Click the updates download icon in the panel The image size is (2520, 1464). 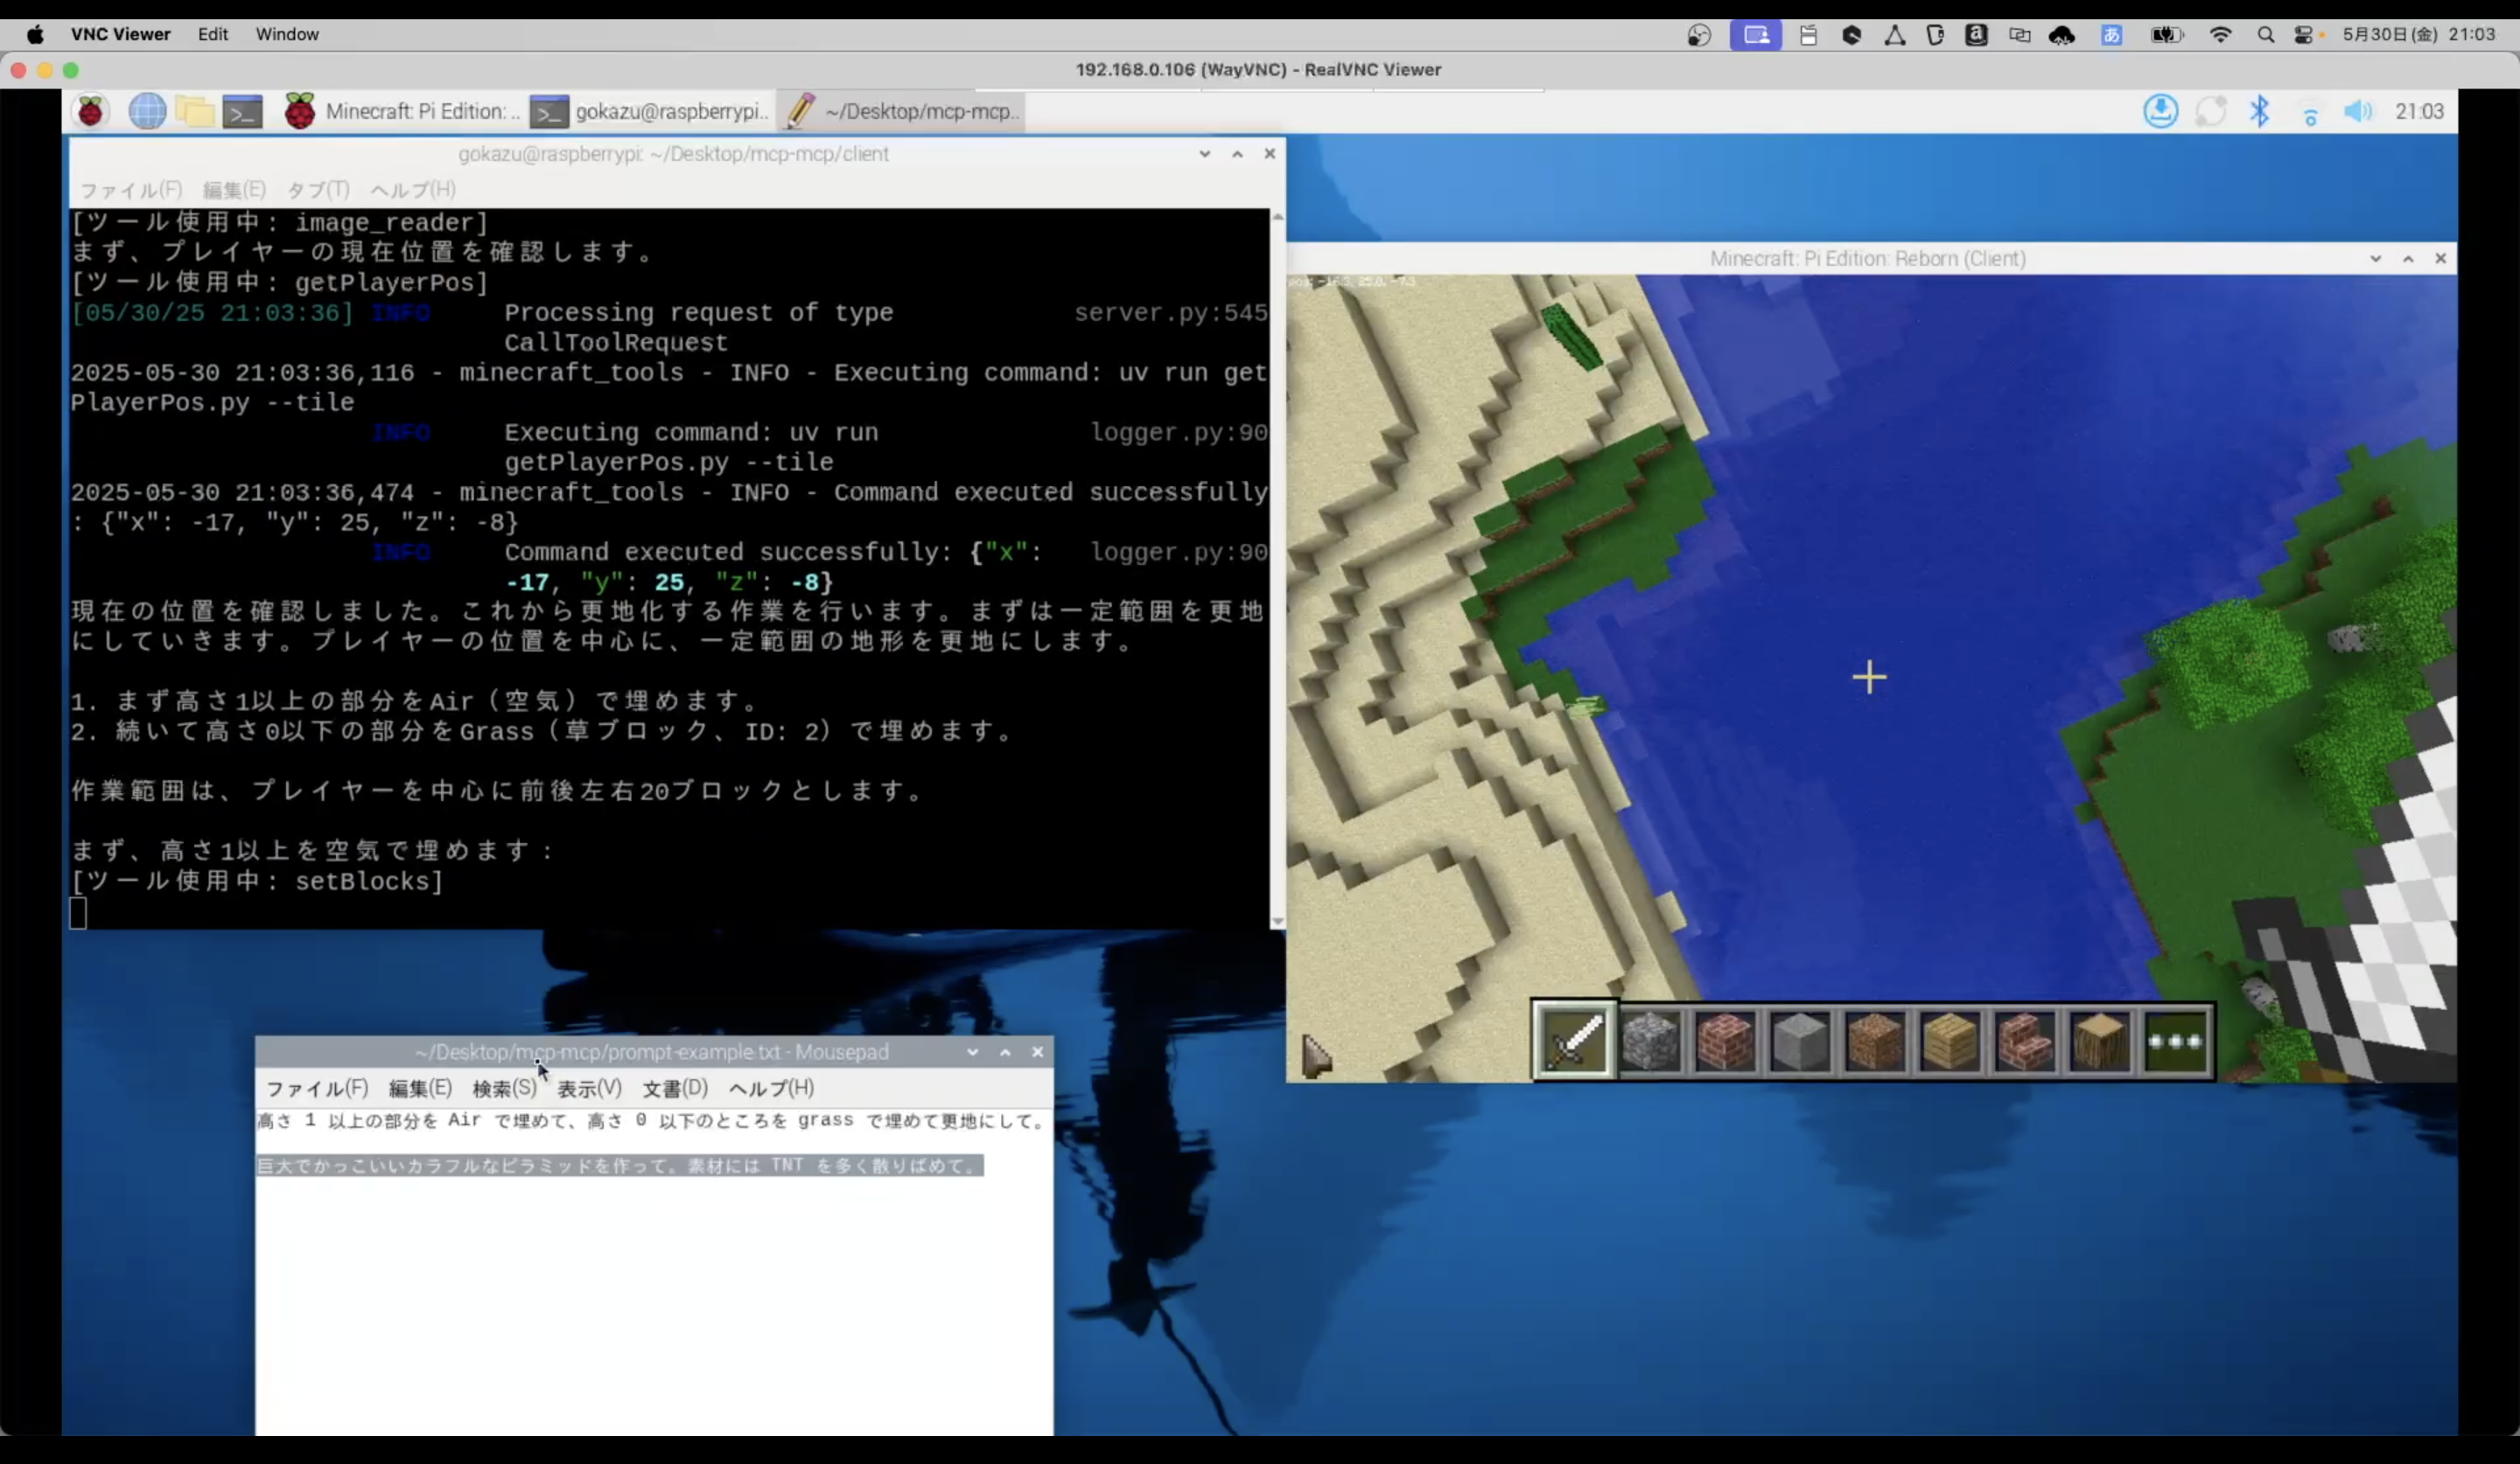[x=2160, y=111]
